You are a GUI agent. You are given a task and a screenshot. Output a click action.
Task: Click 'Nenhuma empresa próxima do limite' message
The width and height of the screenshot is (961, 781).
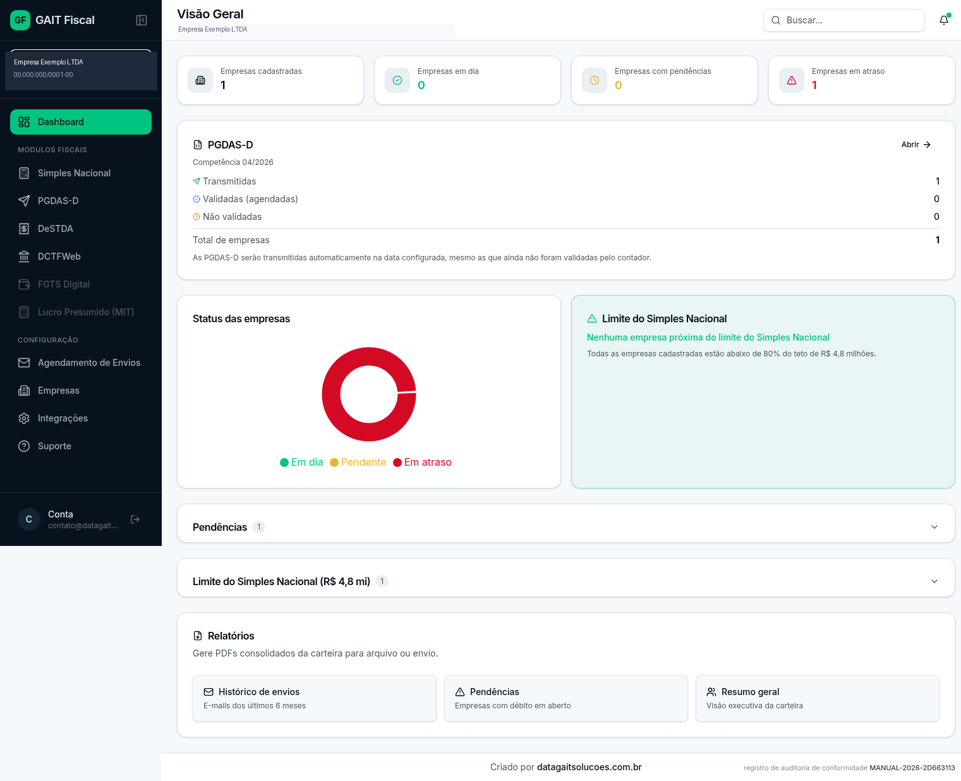point(708,337)
